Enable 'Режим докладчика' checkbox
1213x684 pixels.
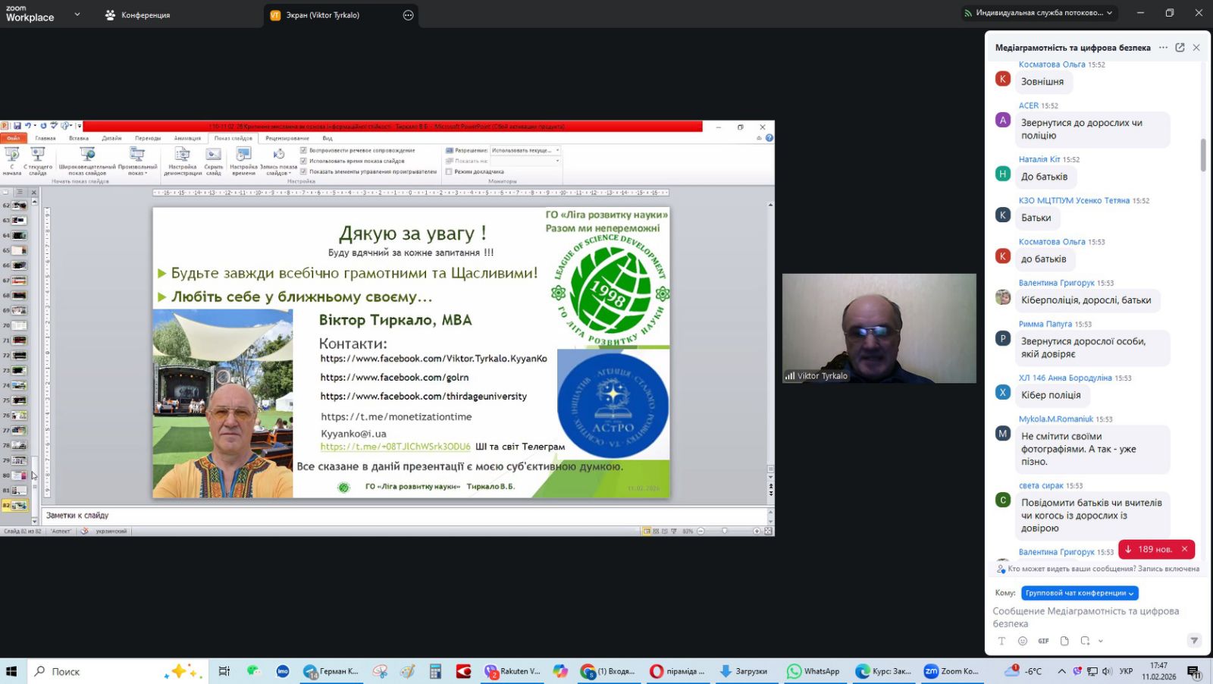coord(449,171)
